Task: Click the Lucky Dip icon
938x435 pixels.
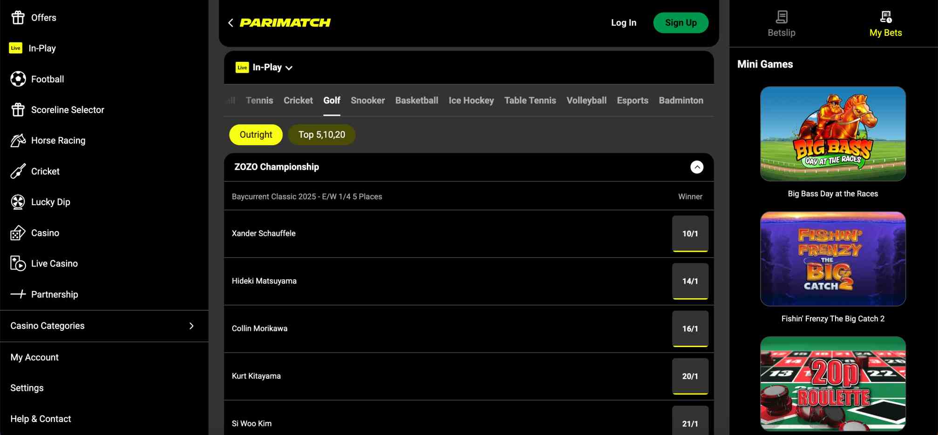Action: click(x=18, y=202)
